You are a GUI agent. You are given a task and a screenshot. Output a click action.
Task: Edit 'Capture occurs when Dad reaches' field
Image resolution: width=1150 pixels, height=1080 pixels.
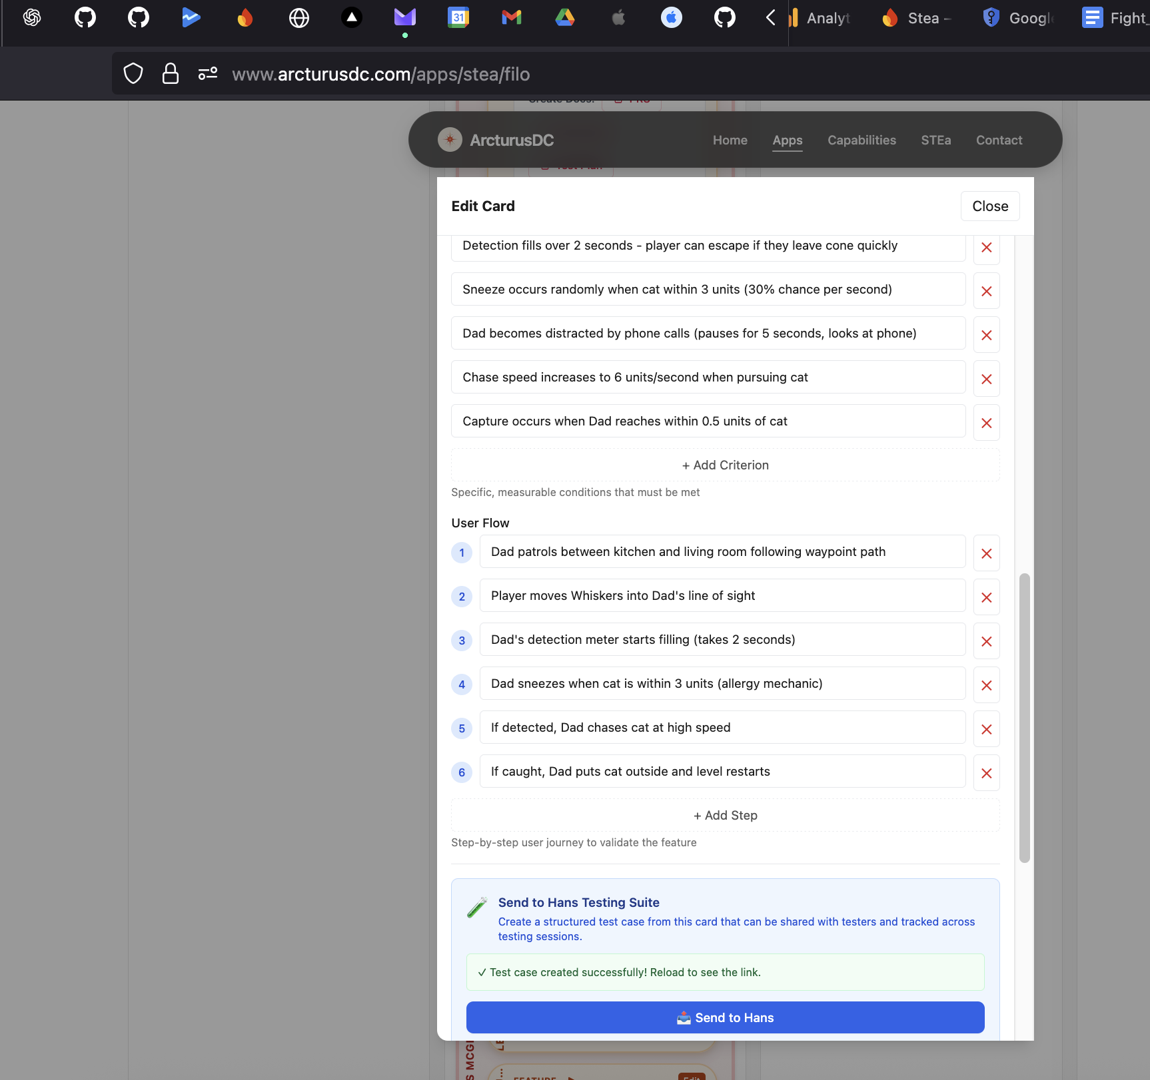708,421
